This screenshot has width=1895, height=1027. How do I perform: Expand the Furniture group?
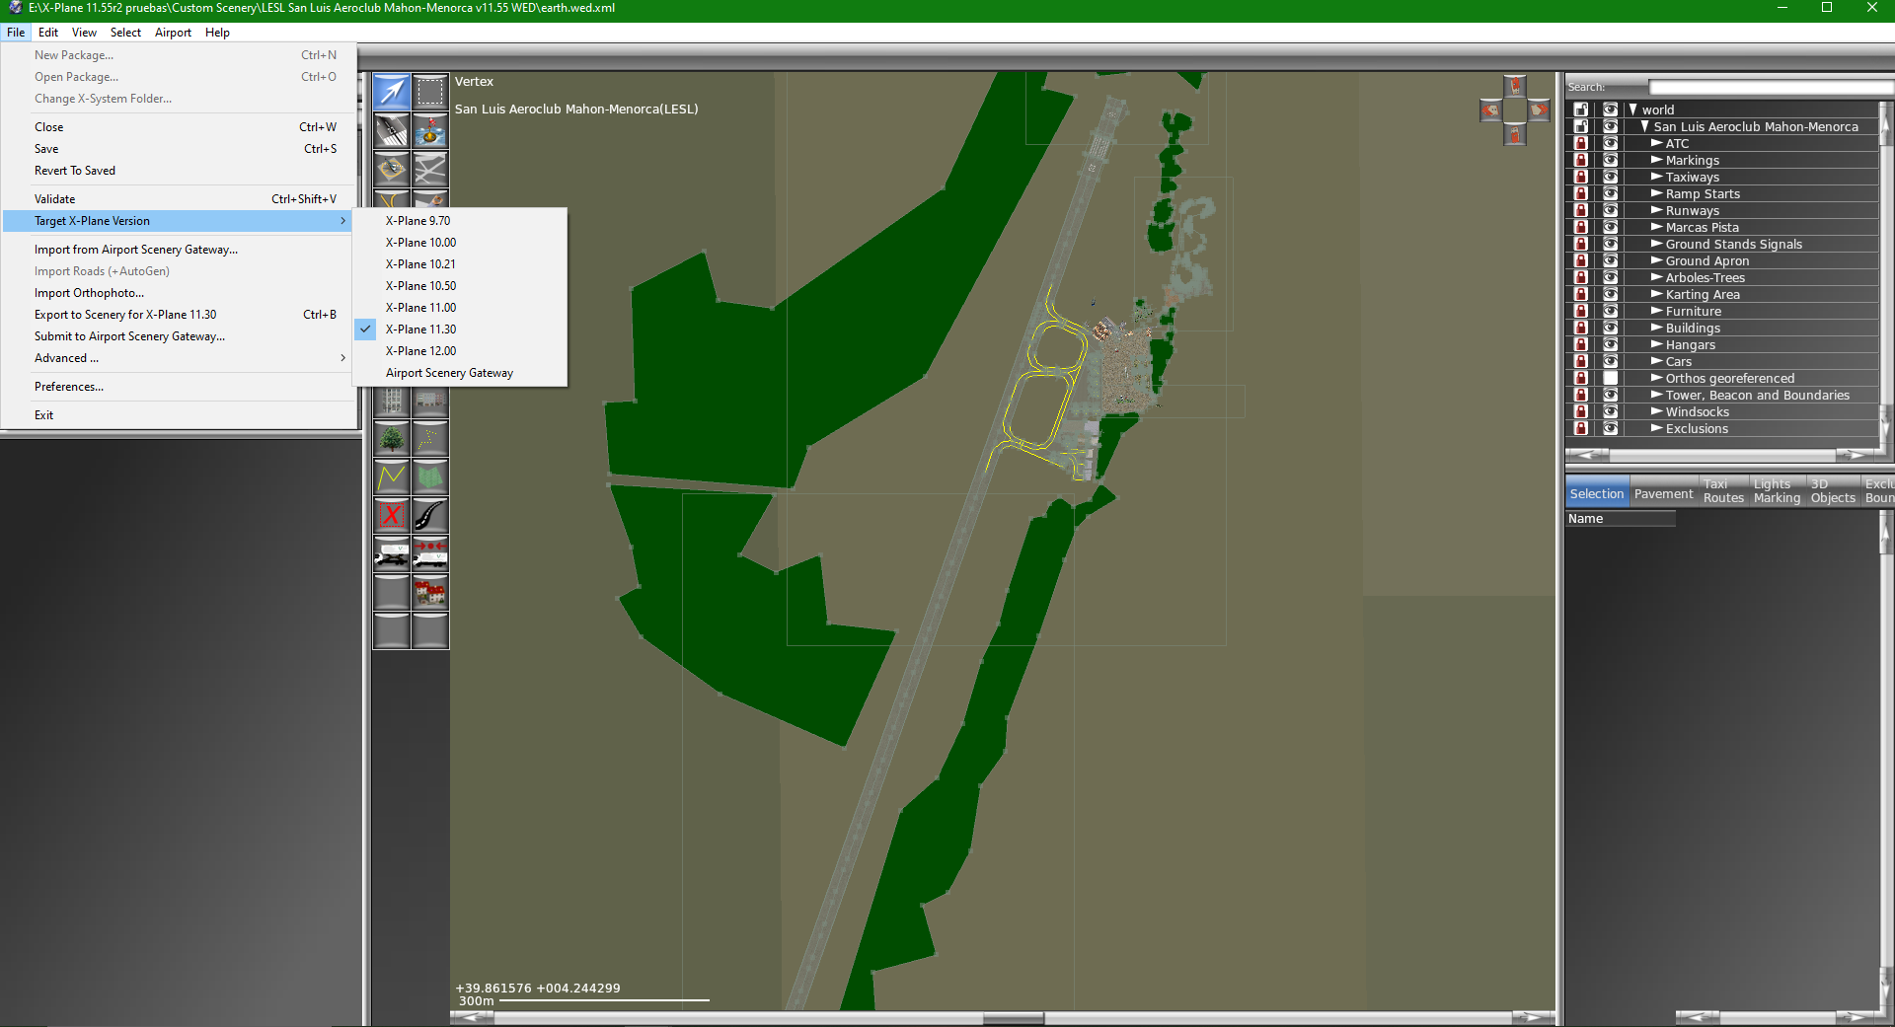pos(1657,311)
